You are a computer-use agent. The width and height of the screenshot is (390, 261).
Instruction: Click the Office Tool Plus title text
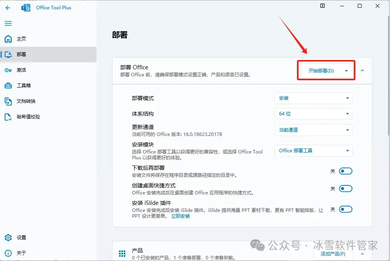click(x=54, y=8)
